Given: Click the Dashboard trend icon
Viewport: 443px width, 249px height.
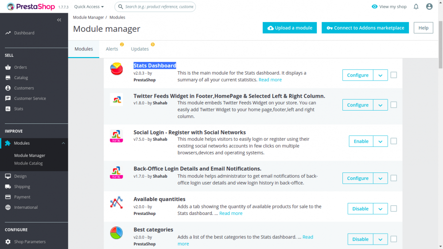Looking at the screenshot, I should [x=8, y=33].
